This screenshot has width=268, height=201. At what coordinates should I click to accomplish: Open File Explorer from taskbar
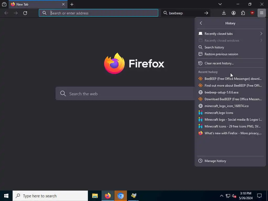(x=95, y=196)
